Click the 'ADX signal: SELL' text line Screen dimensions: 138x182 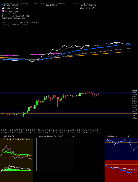coord(15,25)
